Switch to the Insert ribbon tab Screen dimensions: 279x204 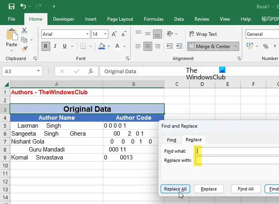point(90,19)
